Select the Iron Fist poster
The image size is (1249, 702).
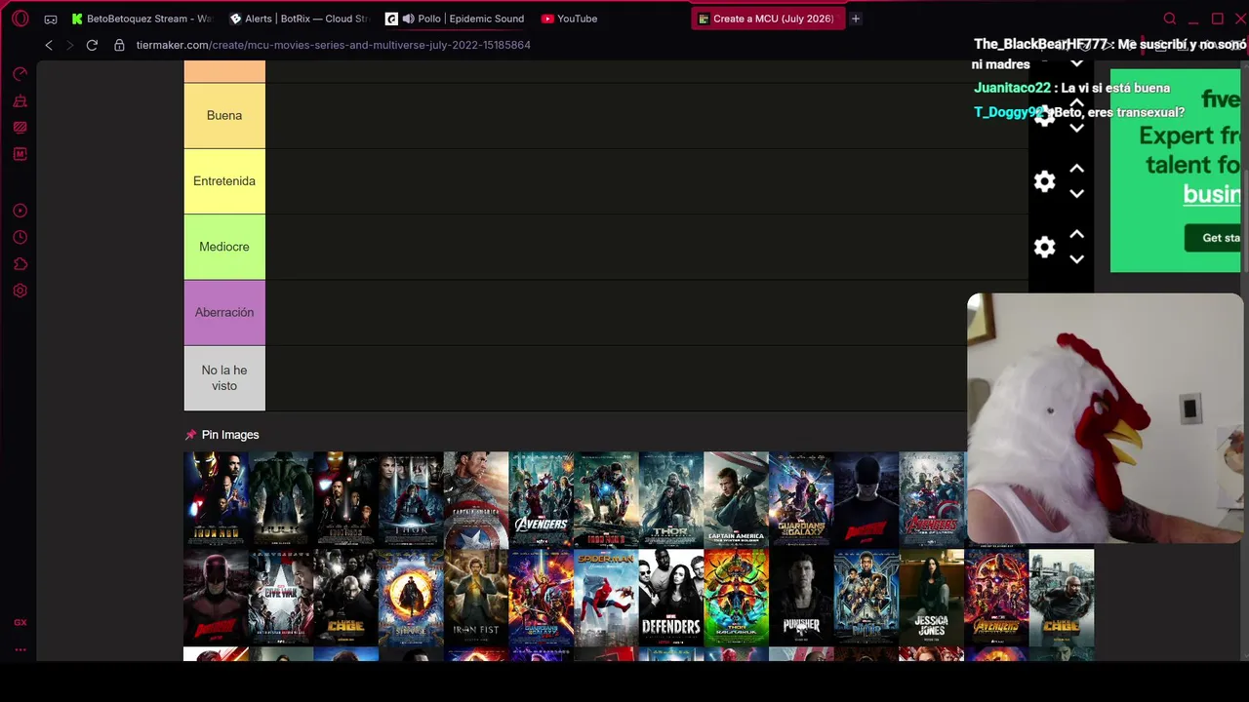[476, 597]
